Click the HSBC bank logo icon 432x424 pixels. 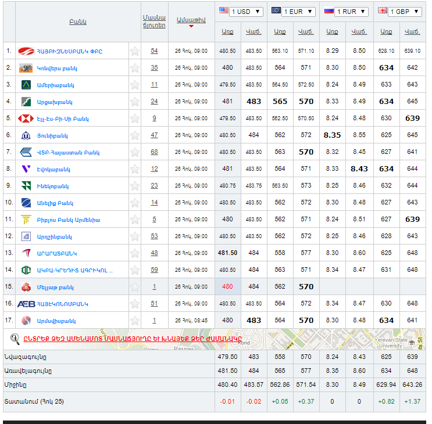(26, 118)
